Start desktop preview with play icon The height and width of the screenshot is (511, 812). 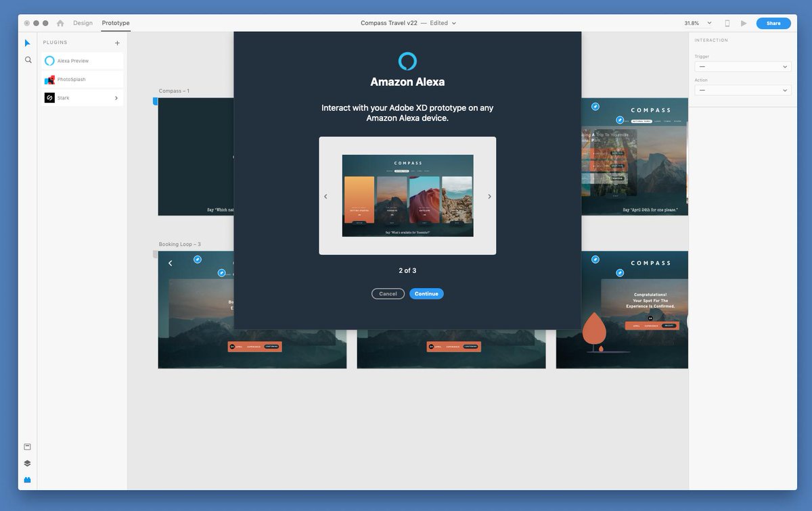pos(744,23)
